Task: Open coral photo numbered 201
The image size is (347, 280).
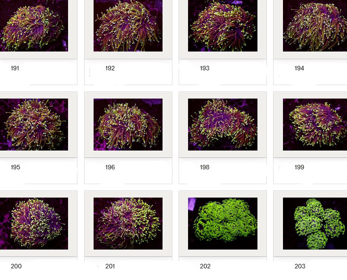Action: coord(128,224)
